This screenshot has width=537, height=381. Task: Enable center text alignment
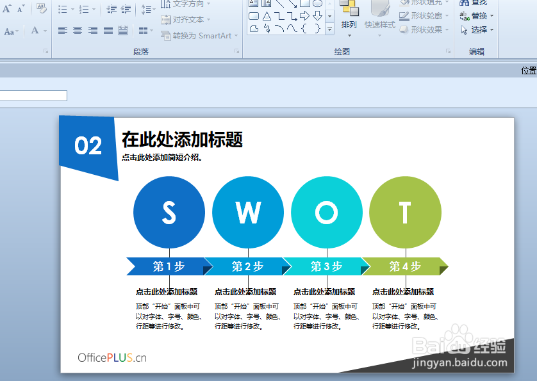tap(78, 30)
